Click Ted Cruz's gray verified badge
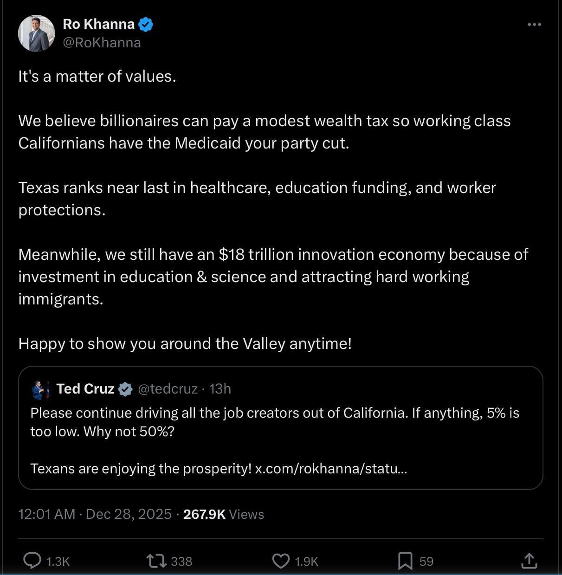Screen dimensions: 562x575 pyautogui.click(x=125, y=389)
